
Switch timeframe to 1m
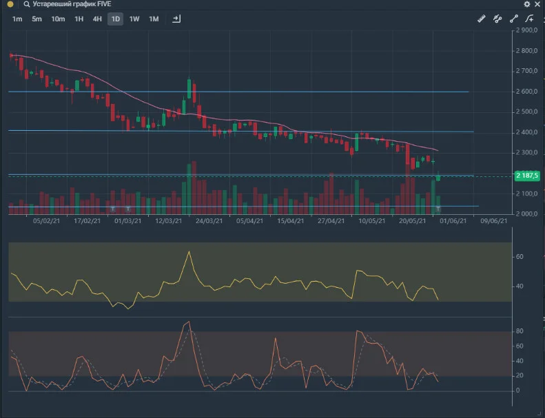17,19
